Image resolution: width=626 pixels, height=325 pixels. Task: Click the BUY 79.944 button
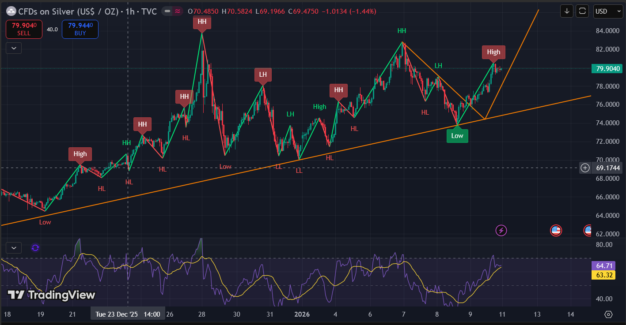click(80, 29)
